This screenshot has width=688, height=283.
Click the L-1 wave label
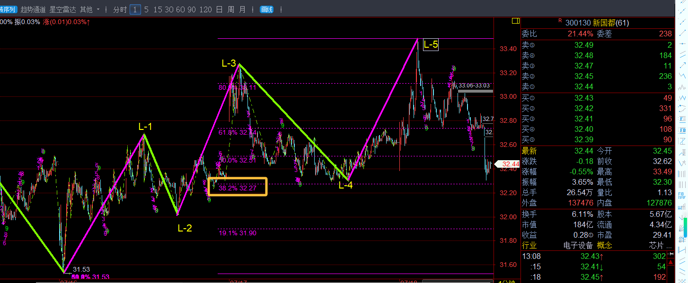(x=145, y=127)
